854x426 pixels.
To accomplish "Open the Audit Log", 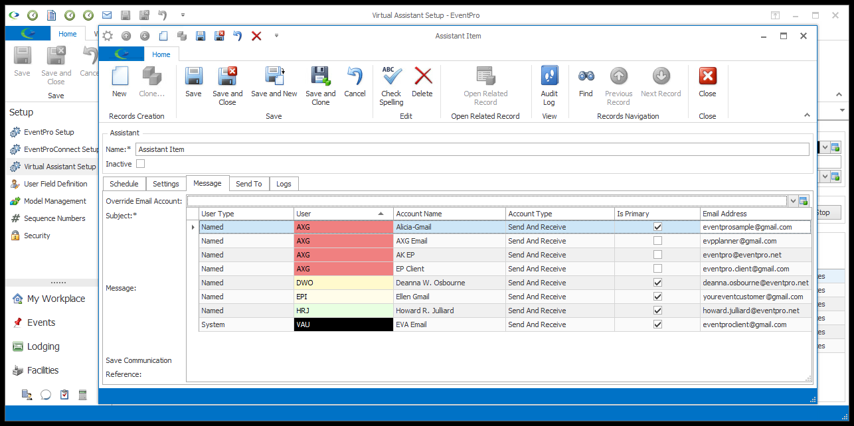I will 549,86.
